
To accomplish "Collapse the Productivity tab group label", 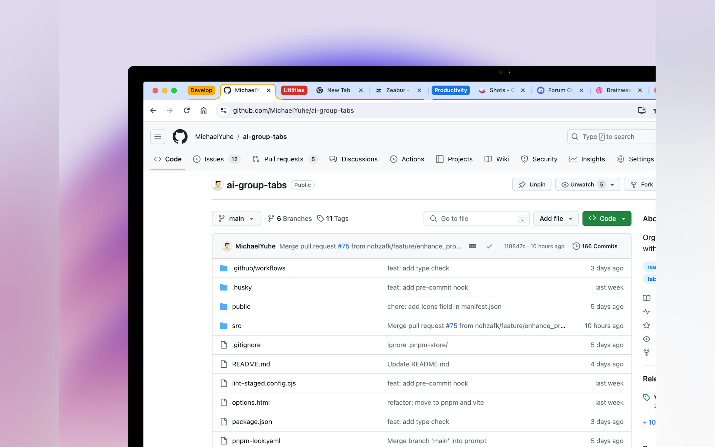I will (x=450, y=90).
